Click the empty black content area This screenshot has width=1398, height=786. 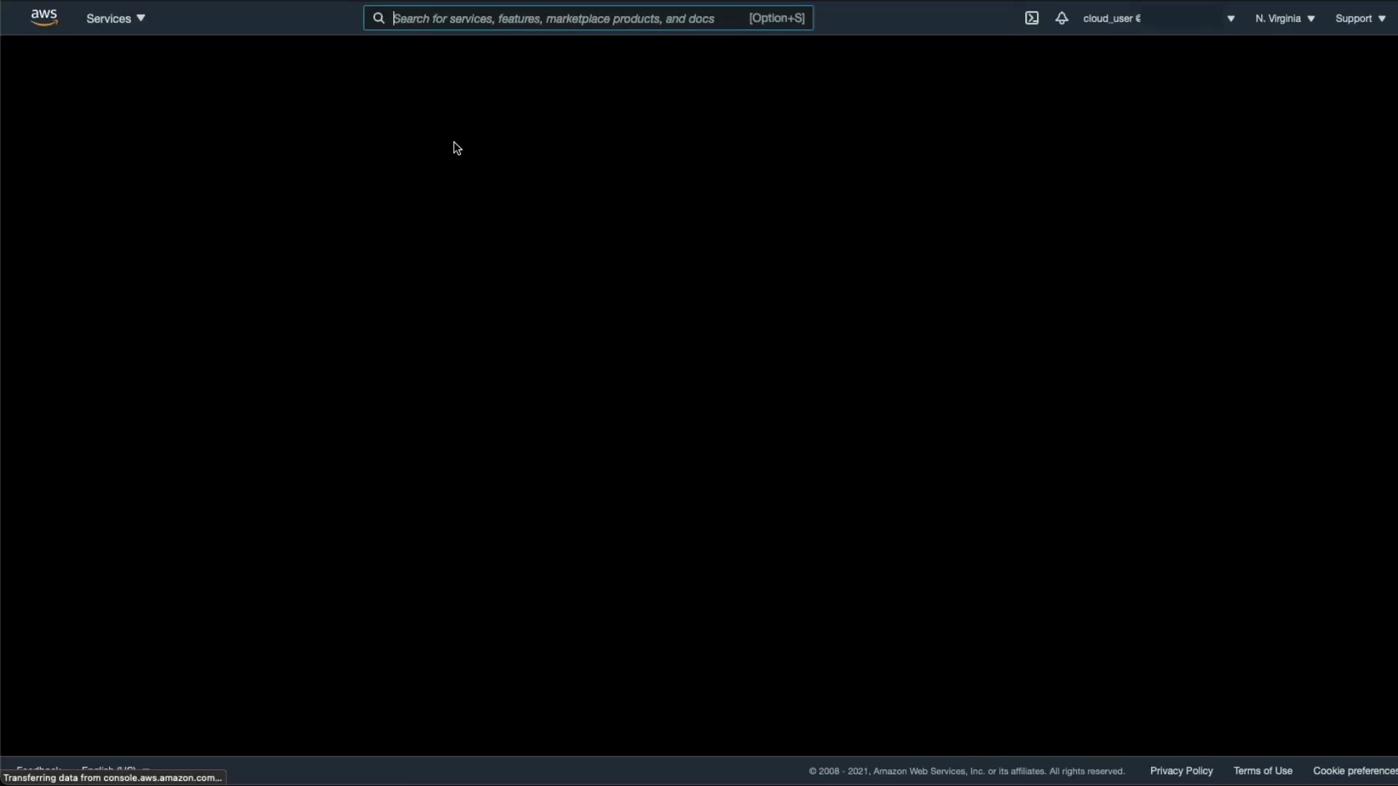(699, 393)
